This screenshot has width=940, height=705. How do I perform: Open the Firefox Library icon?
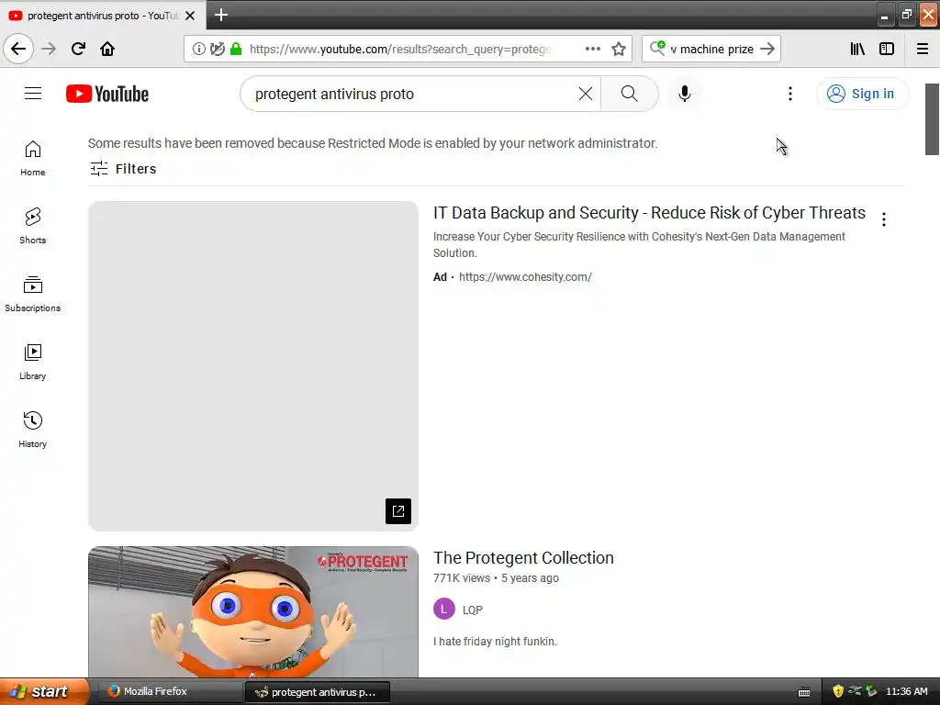click(857, 49)
